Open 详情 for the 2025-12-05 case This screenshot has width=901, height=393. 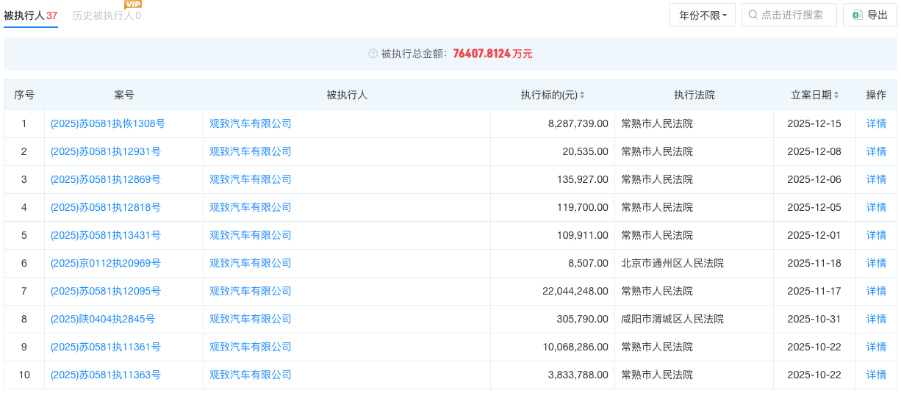pos(876,207)
